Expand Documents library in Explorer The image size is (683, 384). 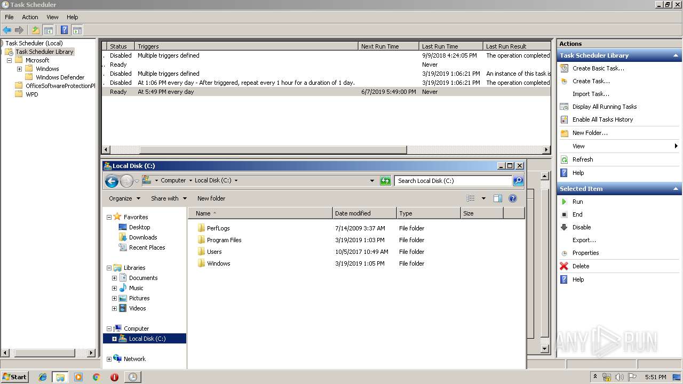114,278
